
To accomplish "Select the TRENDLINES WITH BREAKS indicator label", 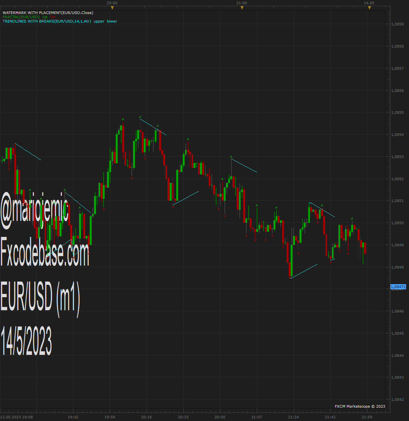I will click(47, 21).
